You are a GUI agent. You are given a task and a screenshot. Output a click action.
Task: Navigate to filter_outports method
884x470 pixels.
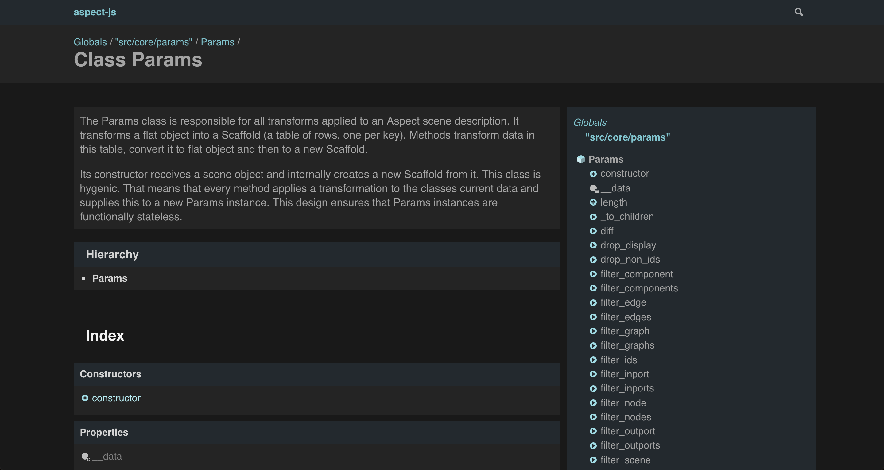[630, 445]
